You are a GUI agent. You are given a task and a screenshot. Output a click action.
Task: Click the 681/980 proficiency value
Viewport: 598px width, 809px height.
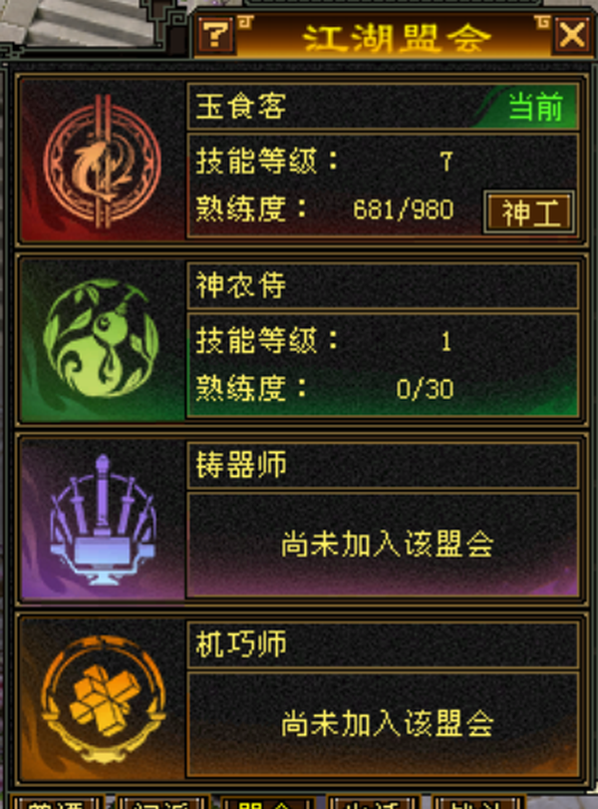[x=403, y=210]
